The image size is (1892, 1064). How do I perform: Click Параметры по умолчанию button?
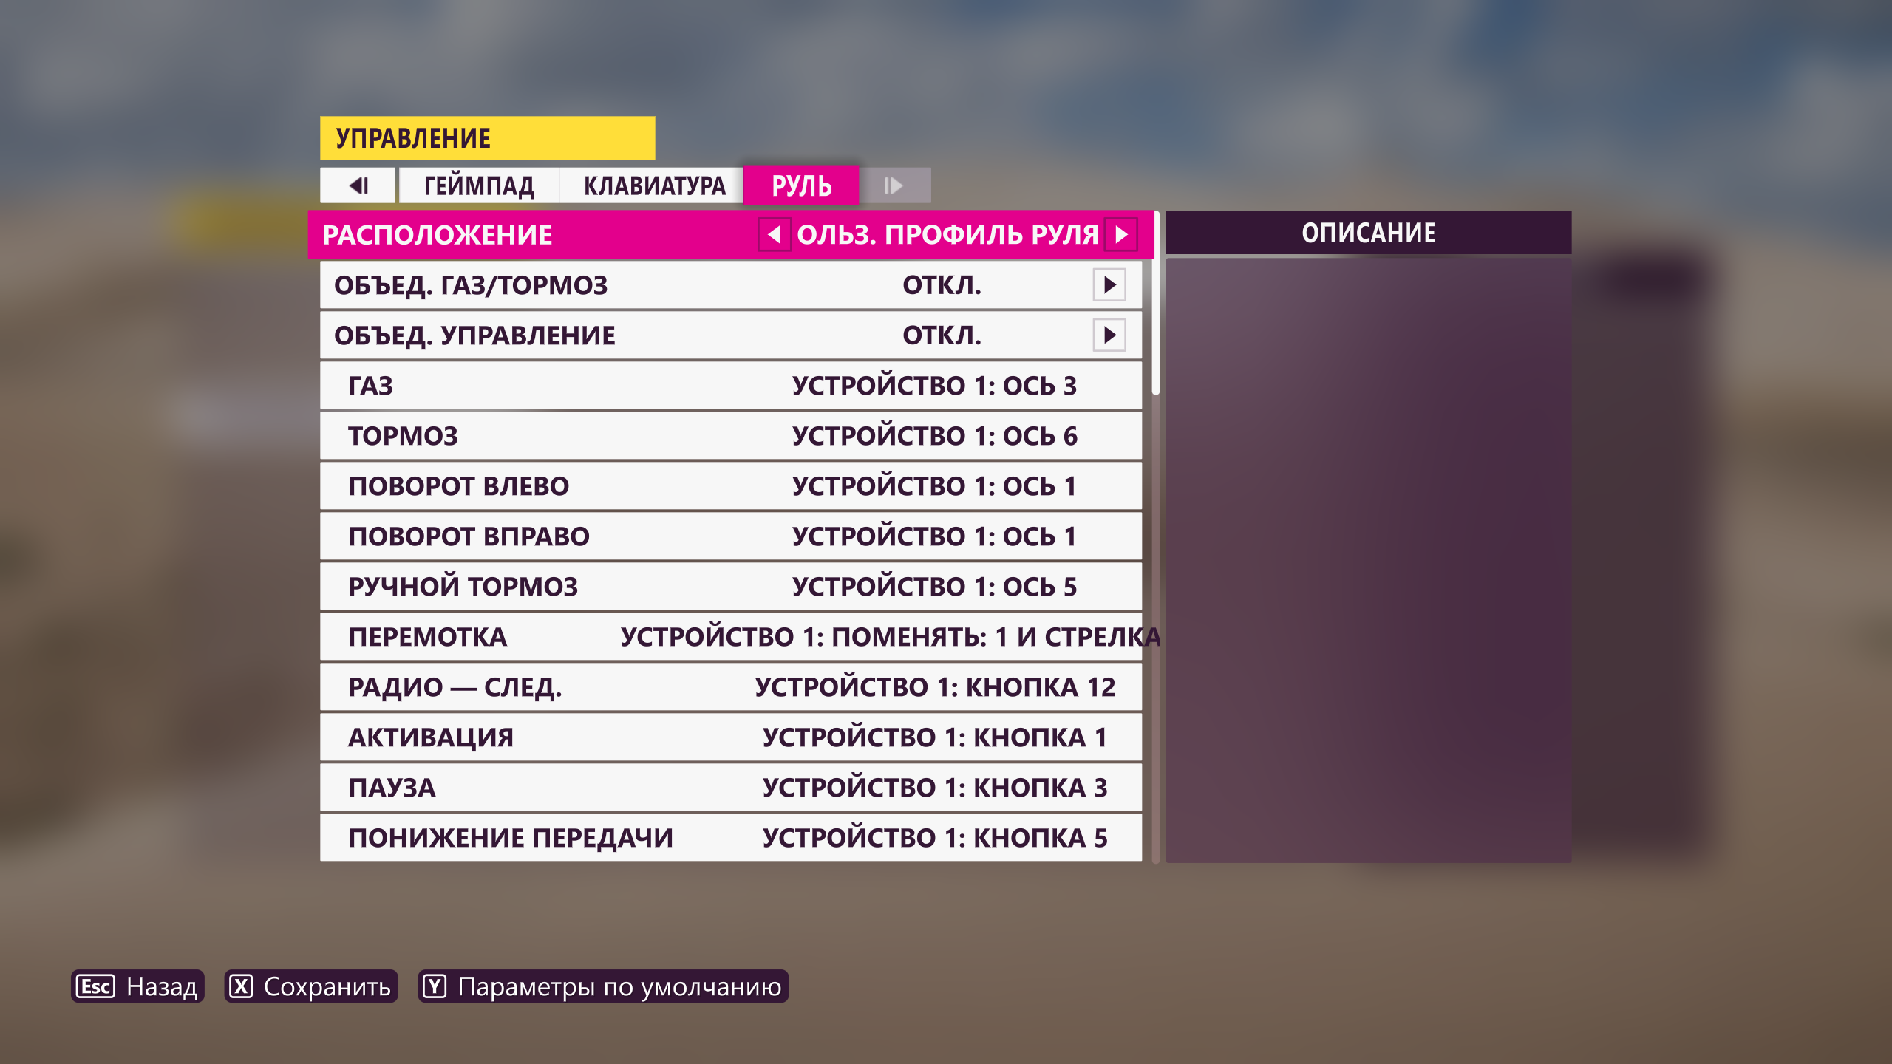[600, 986]
